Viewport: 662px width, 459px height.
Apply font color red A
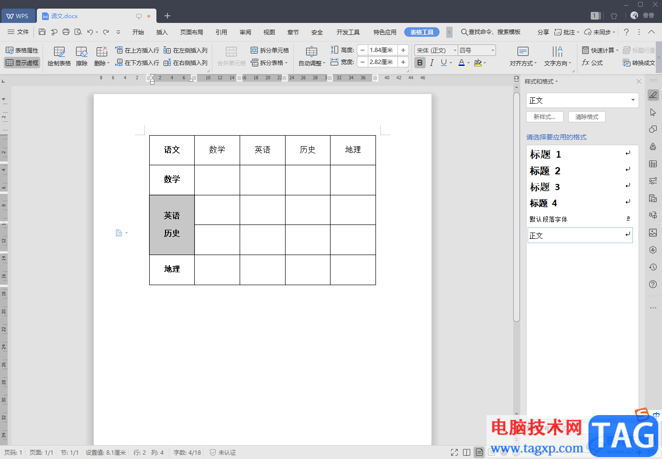462,63
